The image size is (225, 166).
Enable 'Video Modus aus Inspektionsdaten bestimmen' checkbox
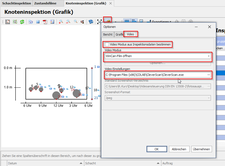[107, 44]
